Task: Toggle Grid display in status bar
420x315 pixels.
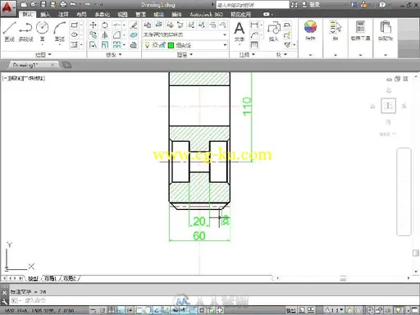Action: point(111,310)
